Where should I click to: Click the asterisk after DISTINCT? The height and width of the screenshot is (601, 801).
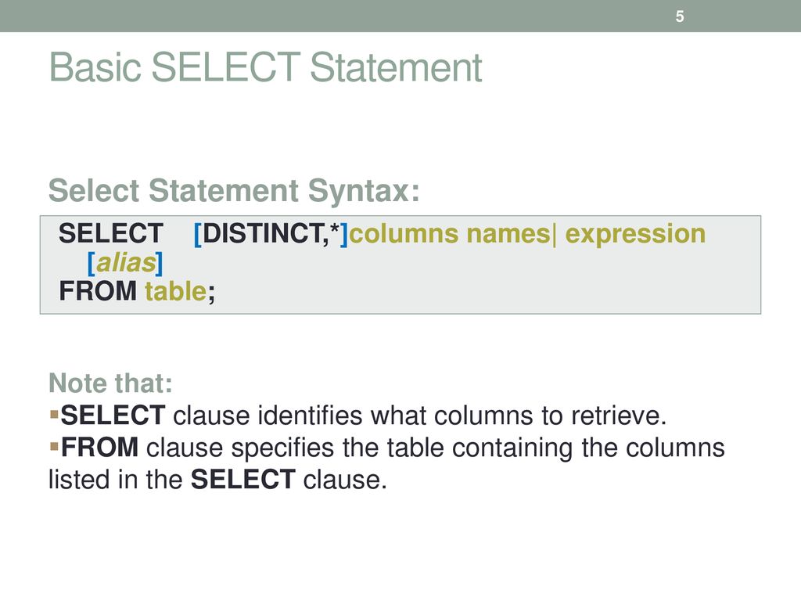click(x=335, y=230)
